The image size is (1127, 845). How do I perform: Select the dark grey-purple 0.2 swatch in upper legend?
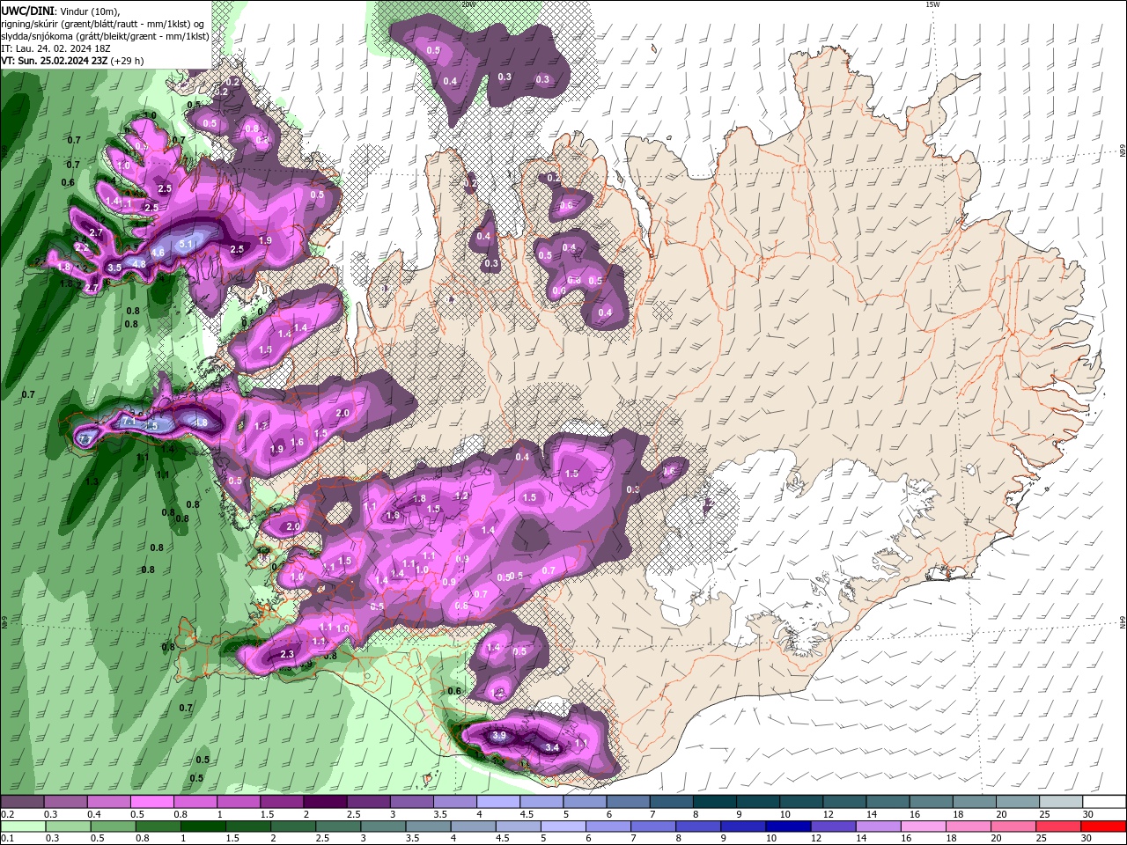[x=23, y=802]
